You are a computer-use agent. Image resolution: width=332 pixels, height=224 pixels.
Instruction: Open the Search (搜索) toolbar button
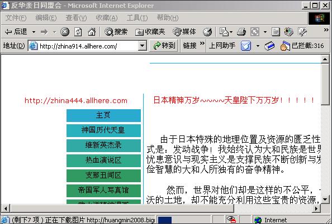click(116, 32)
